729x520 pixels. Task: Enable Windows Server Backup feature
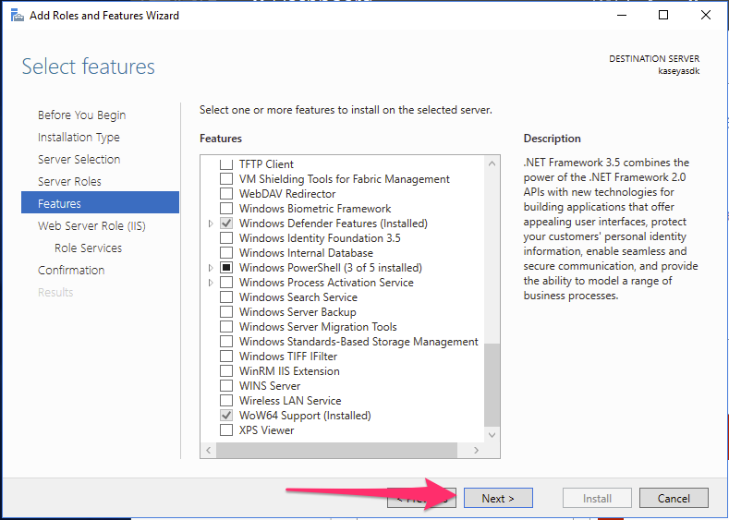point(226,312)
